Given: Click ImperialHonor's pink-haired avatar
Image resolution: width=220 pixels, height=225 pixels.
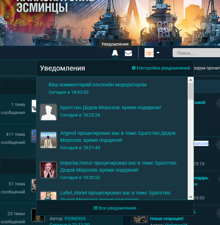Looking at the screenshot, I should pos(48,170).
